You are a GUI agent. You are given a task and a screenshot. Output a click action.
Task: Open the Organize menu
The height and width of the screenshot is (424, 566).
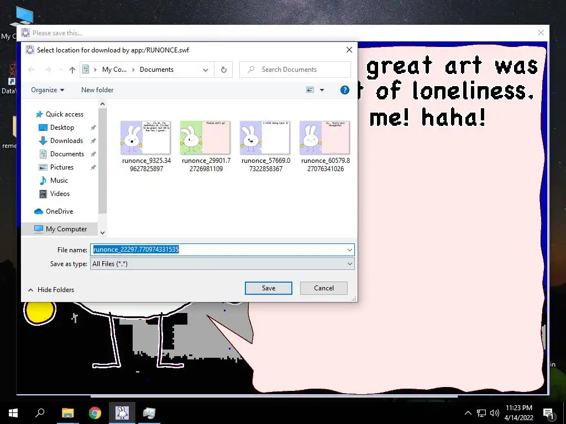(48, 90)
